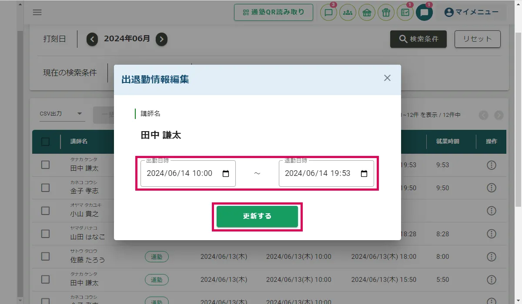
Task: Click the リセット button
Action: [x=478, y=39]
